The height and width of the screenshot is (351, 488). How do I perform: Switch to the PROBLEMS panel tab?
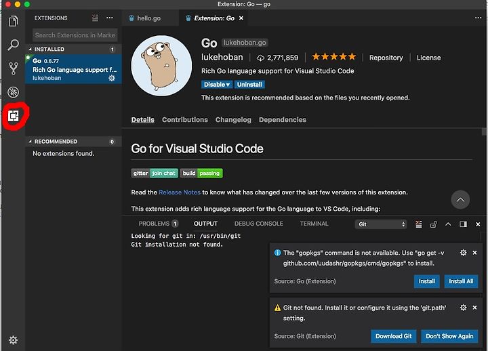pos(158,224)
